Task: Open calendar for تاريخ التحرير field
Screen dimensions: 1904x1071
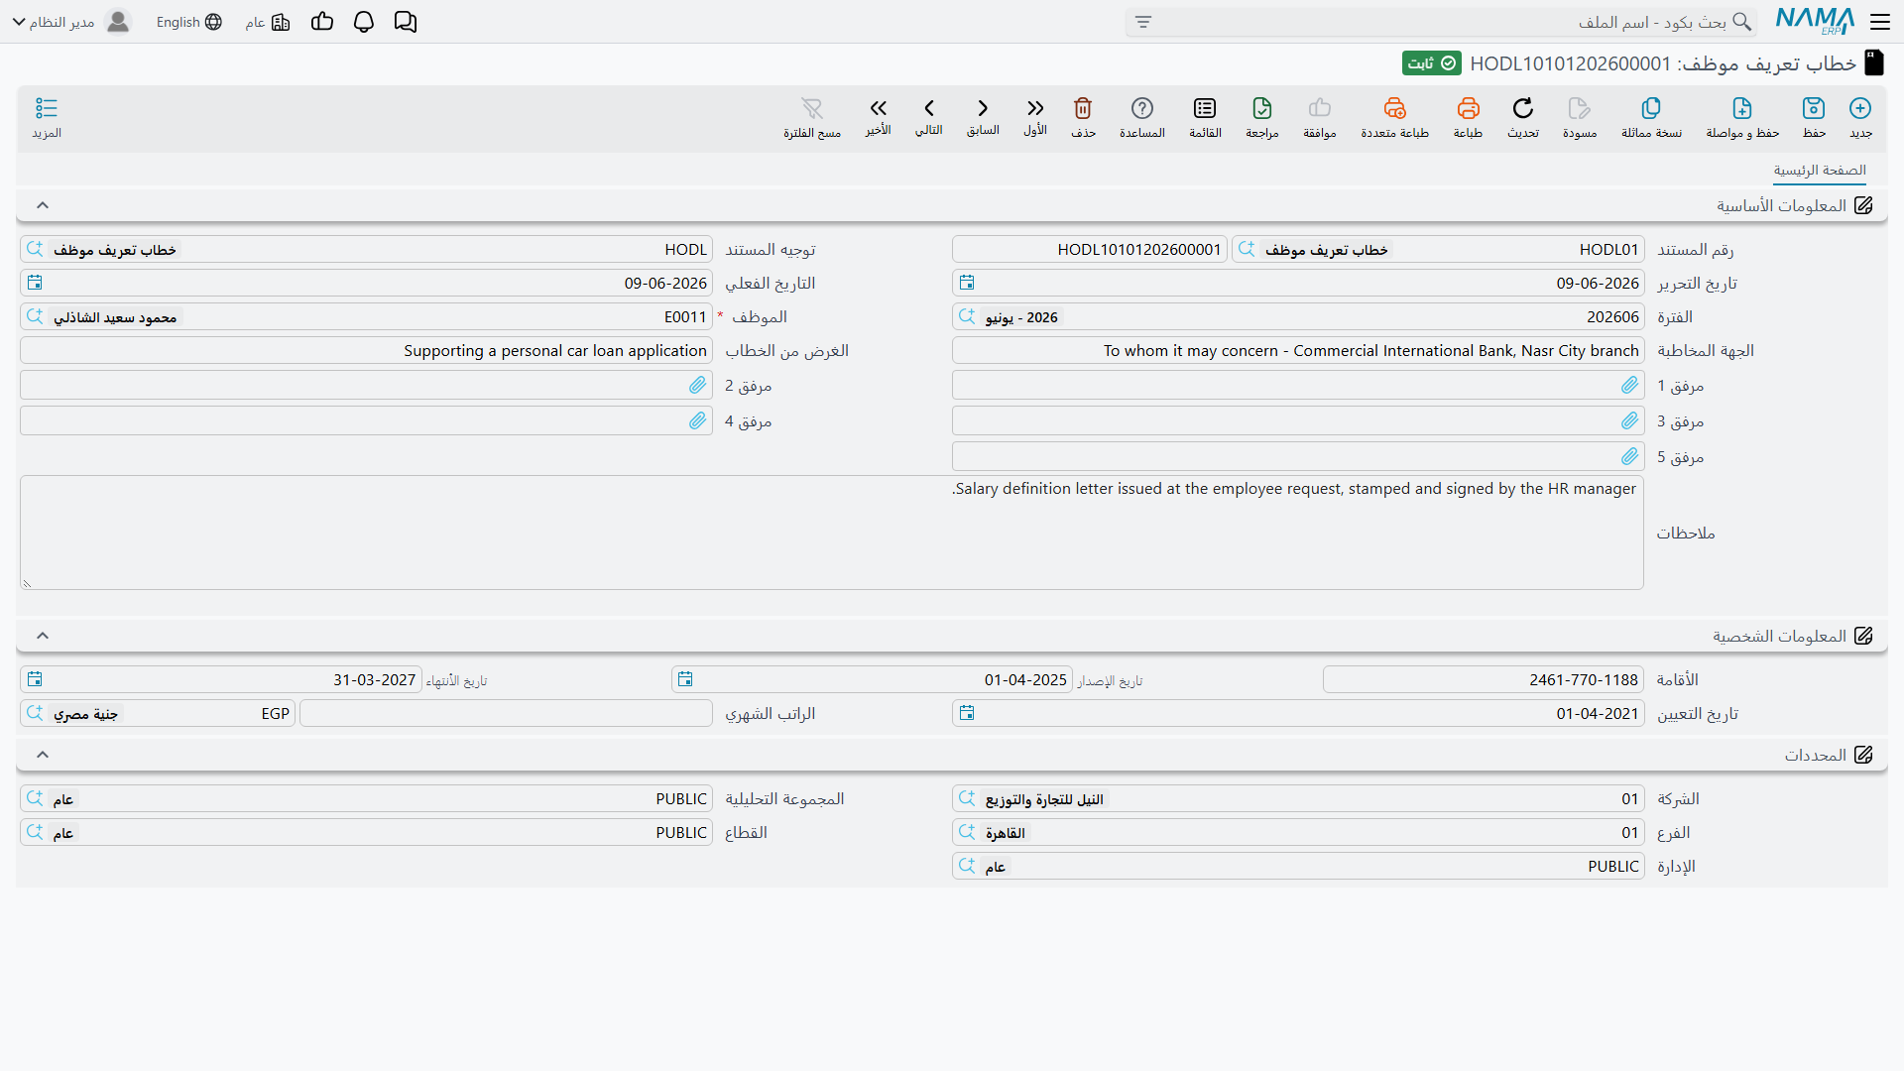Action: click(x=967, y=283)
